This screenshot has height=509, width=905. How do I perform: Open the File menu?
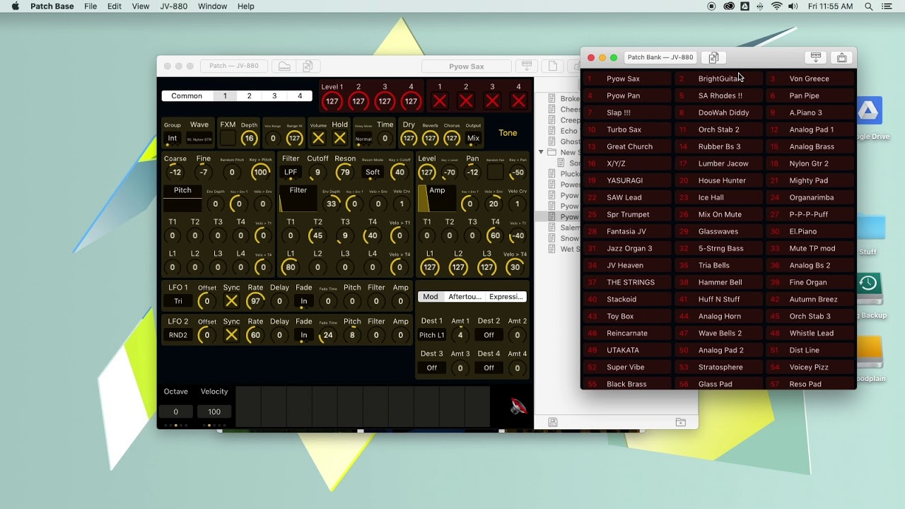click(x=90, y=6)
